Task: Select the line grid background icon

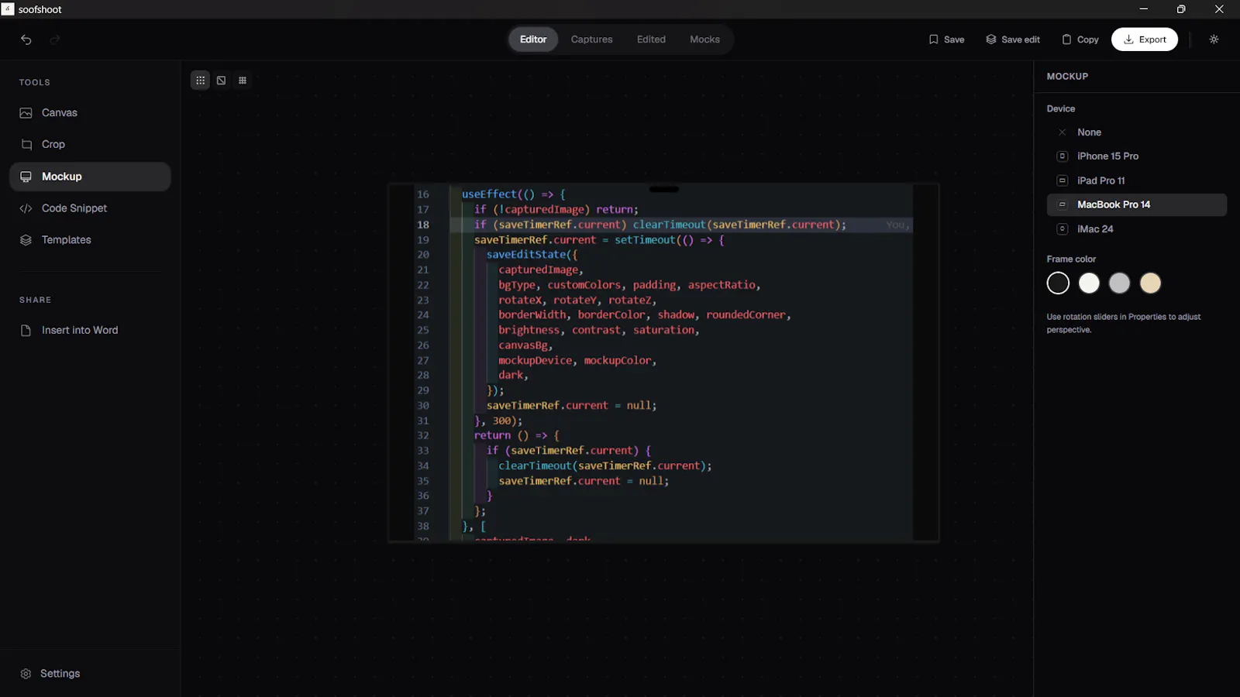Action: (243, 81)
